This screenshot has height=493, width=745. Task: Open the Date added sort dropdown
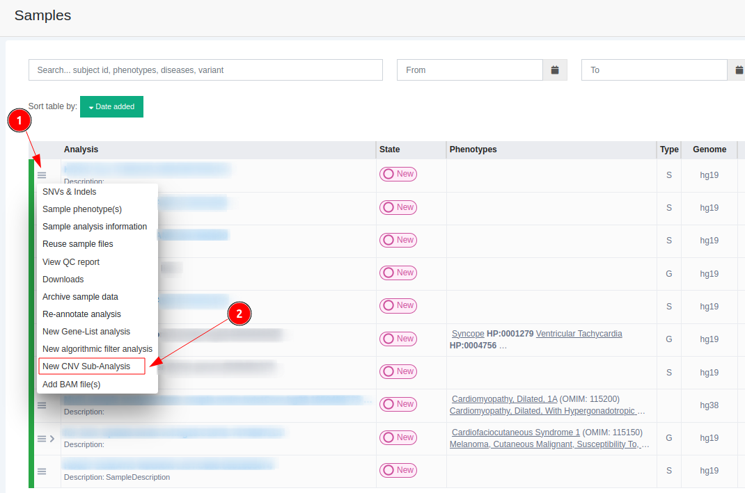click(111, 107)
